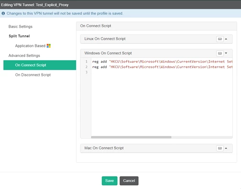Click Mac On Connect Script header text

coord(104,148)
